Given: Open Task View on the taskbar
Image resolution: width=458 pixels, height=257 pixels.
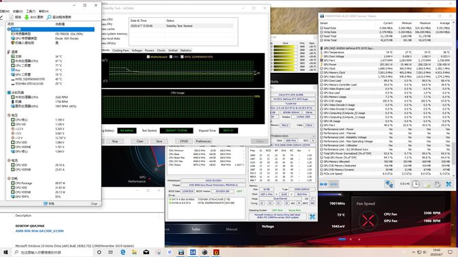Looking at the screenshot, I should (111, 252).
